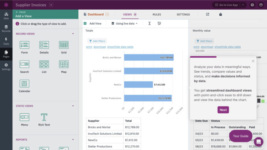
Task: Click Next in the tour popup
Action: click(223, 110)
